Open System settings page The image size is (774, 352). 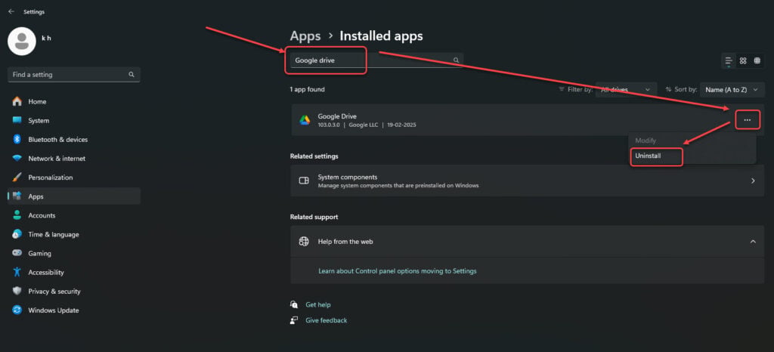pyautogui.click(x=74, y=120)
